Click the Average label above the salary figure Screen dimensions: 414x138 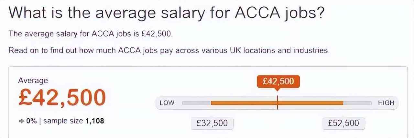(33, 81)
